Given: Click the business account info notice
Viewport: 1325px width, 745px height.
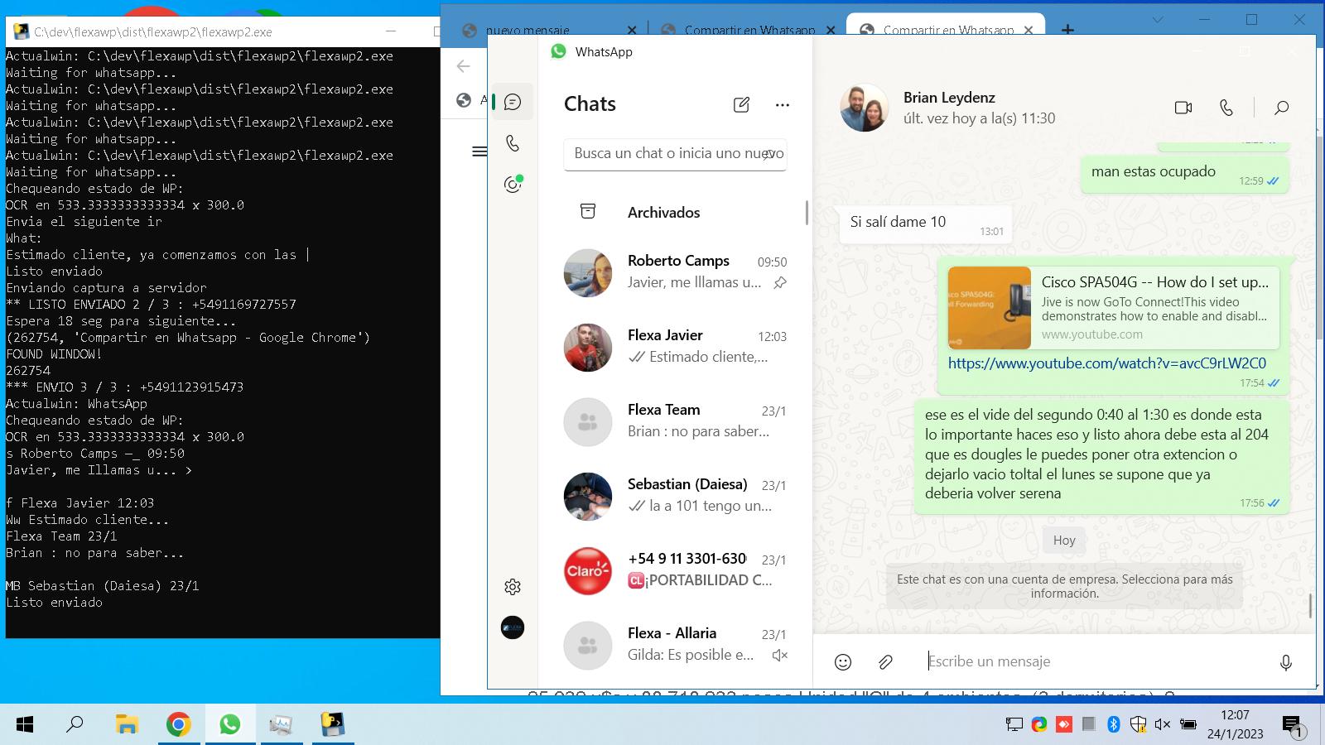Looking at the screenshot, I should pos(1064,586).
